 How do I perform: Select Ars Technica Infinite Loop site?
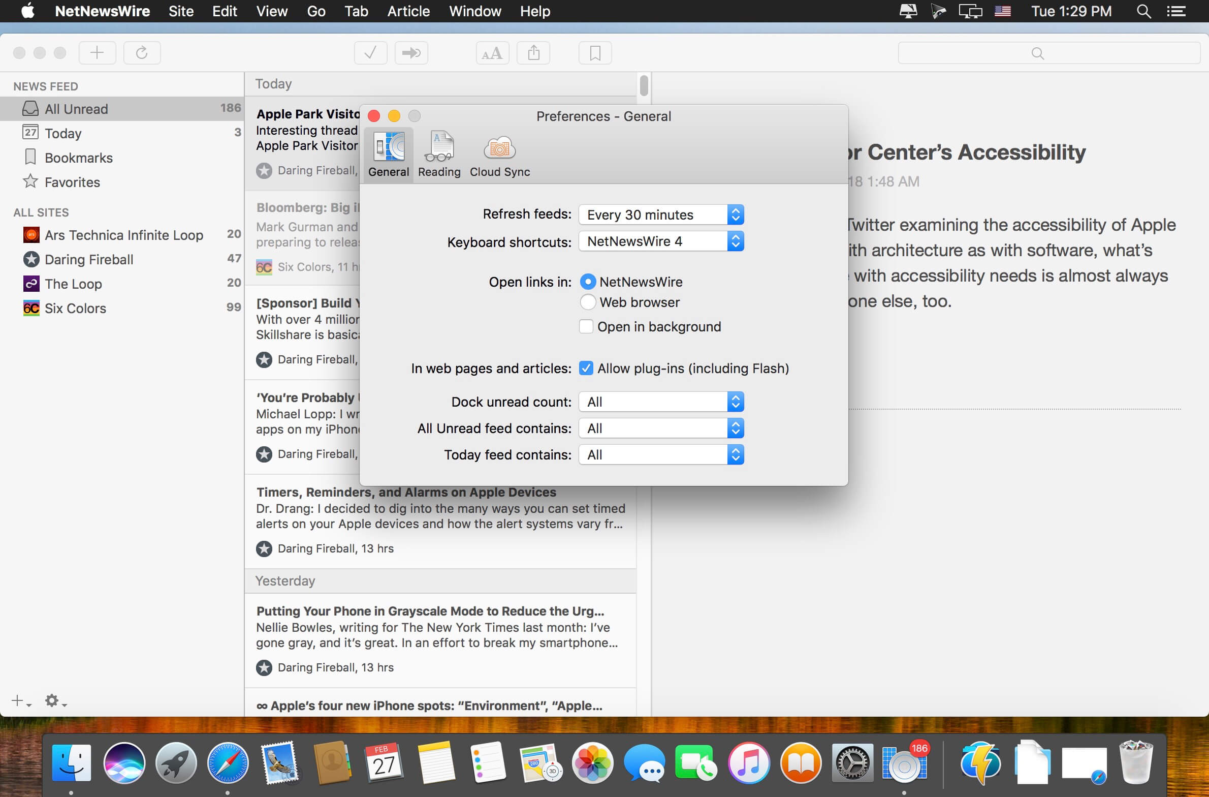(122, 235)
